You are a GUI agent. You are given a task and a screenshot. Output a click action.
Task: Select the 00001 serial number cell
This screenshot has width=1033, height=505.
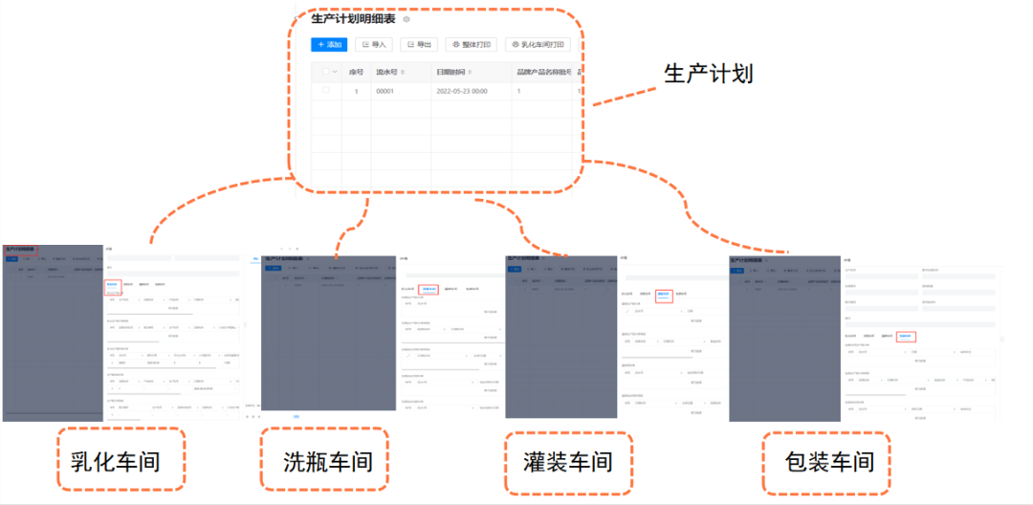(385, 92)
